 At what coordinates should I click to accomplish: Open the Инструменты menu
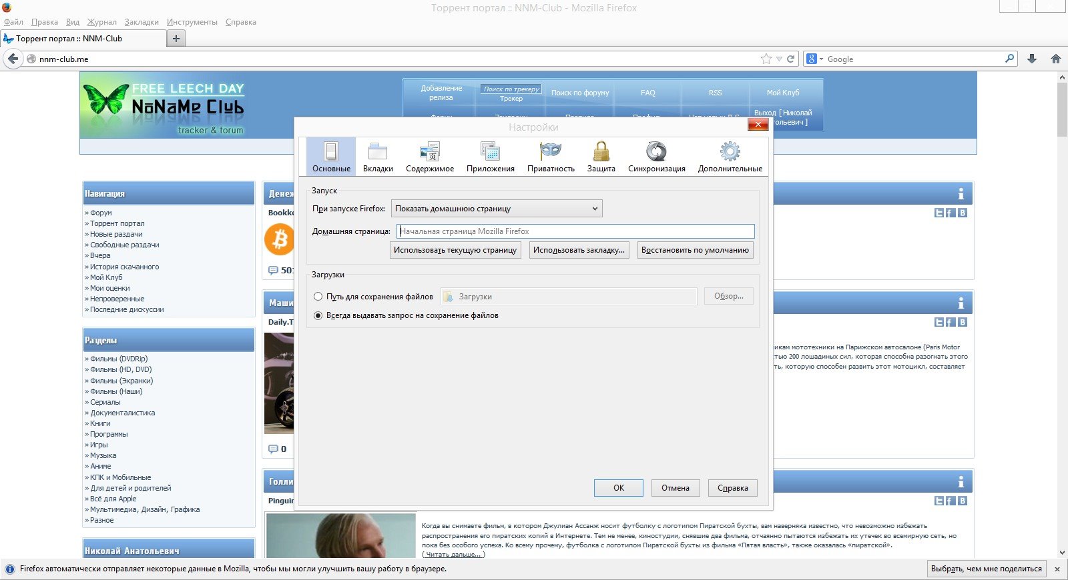(192, 22)
